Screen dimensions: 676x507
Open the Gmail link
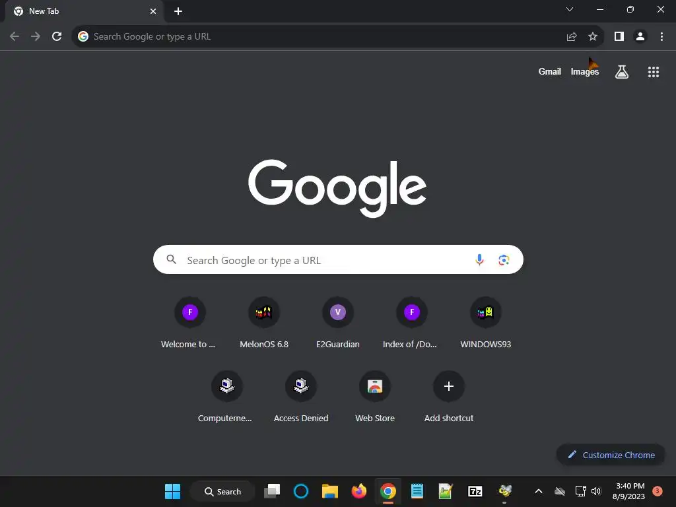click(550, 71)
